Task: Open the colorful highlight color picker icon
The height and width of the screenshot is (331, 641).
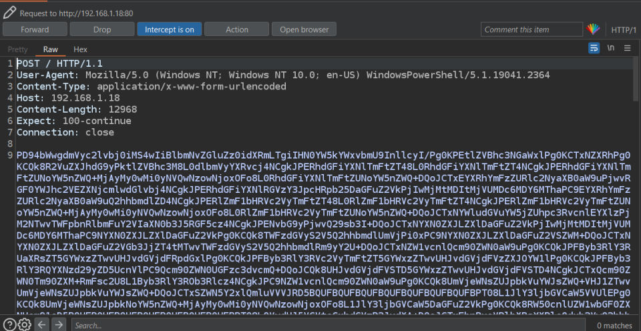Action: [593, 29]
